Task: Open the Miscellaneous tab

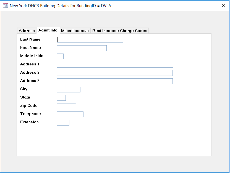Action: [x=75, y=31]
